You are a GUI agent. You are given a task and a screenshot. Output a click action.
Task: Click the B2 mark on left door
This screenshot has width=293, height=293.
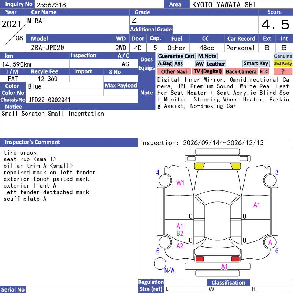(x=180, y=233)
